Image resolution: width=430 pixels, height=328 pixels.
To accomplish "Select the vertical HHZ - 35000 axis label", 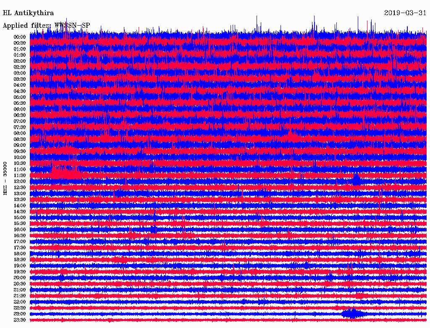I will tap(5, 178).
